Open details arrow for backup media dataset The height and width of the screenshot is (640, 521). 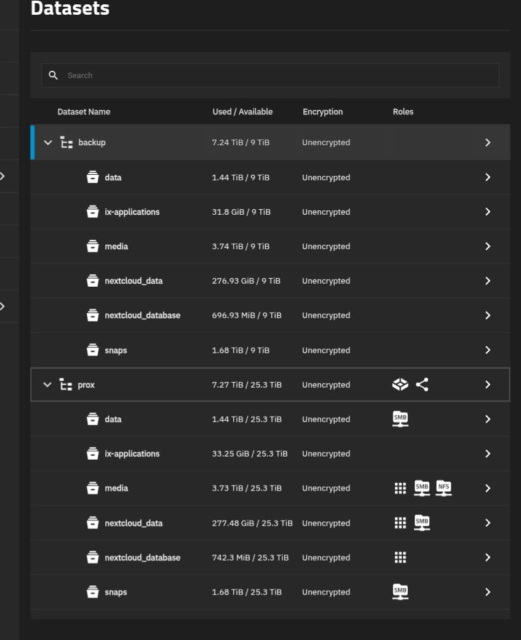click(x=488, y=246)
